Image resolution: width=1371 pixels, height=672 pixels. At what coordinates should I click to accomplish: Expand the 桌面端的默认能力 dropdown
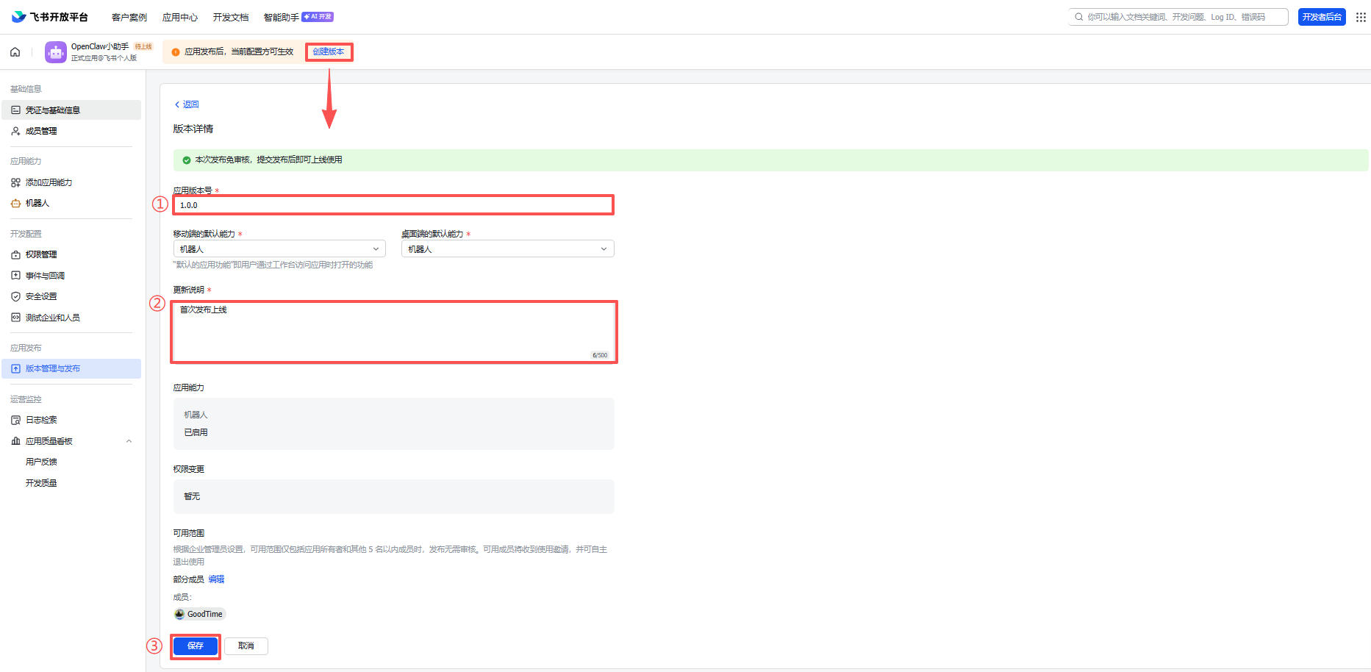[507, 249]
